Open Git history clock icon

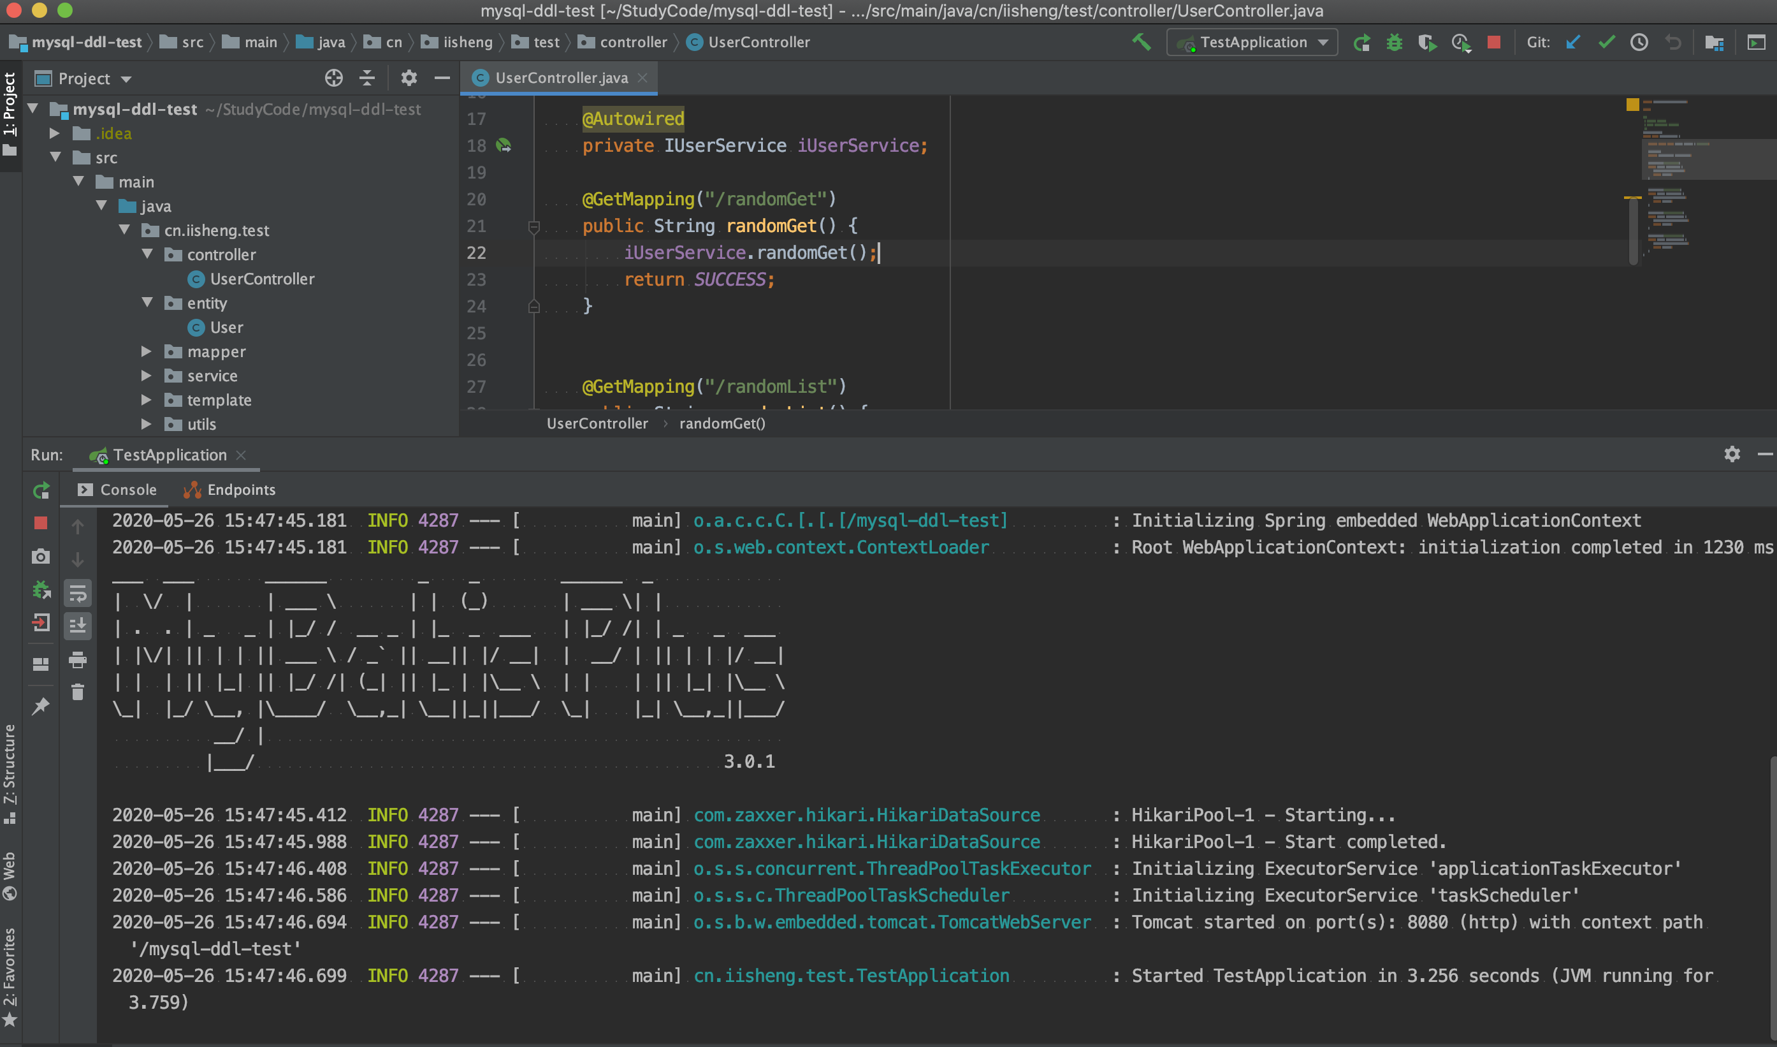1639,42
